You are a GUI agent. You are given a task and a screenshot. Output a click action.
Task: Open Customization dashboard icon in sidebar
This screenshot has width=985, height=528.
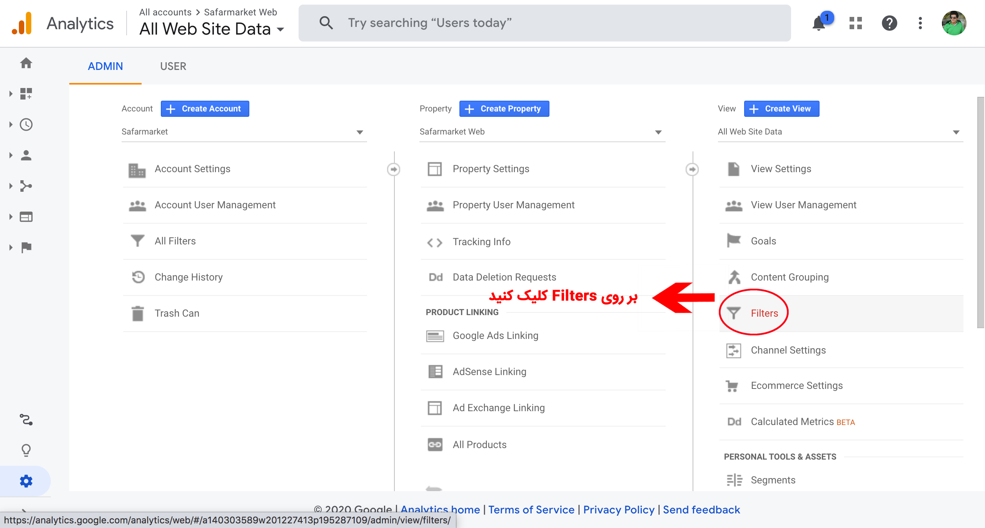coord(26,93)
